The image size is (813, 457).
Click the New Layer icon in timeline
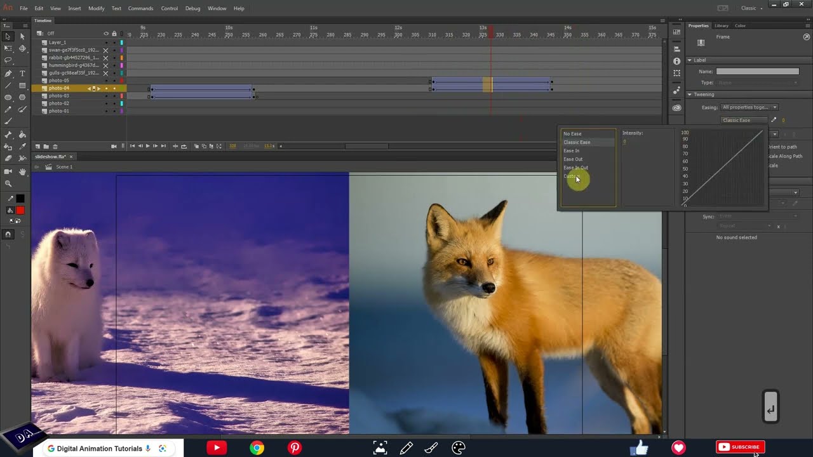[37, 147]
